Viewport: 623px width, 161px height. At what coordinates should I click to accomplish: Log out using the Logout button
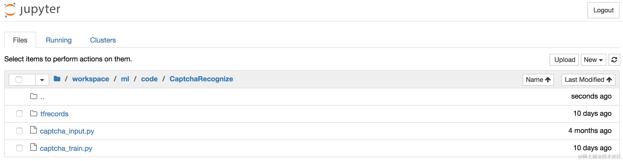(x=603, y=10)
